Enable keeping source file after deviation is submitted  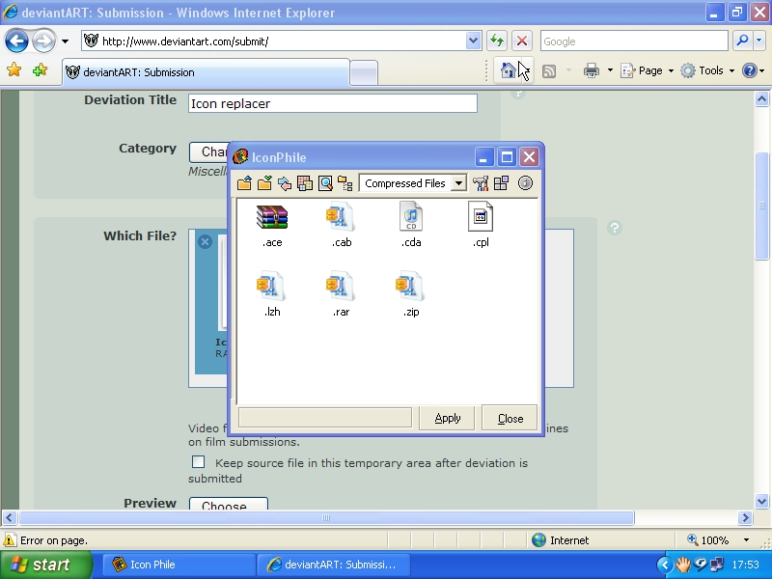coord(199,462)
